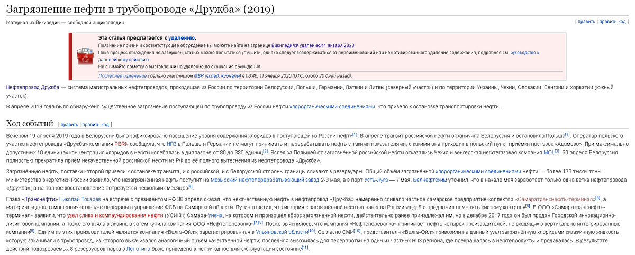635x255 pixels.
Task: Click 'править код' beside Ход событий heading
Action: point(95,125)
